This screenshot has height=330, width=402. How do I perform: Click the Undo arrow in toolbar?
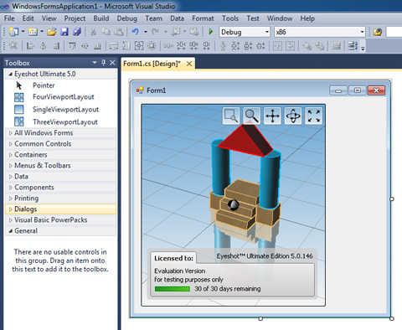click(x=135, y=32)
